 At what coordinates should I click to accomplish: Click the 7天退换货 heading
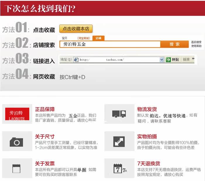tap(148, 163)
